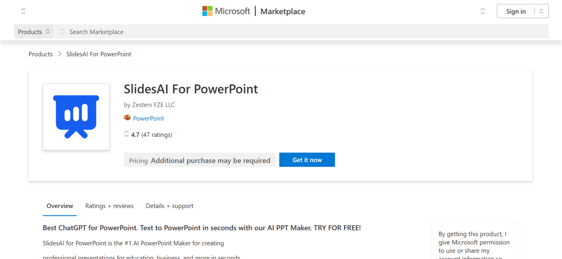Viewport: 562px width, 259px height.
Task: Click the PowerPoint icon beside the product link
Action: [x=127, y=118]
